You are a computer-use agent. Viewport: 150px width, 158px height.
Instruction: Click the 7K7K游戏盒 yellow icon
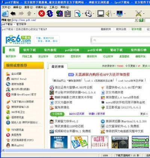8,130
